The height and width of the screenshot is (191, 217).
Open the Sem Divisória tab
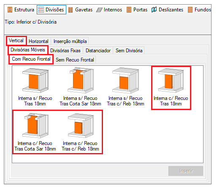coord(129,51)
